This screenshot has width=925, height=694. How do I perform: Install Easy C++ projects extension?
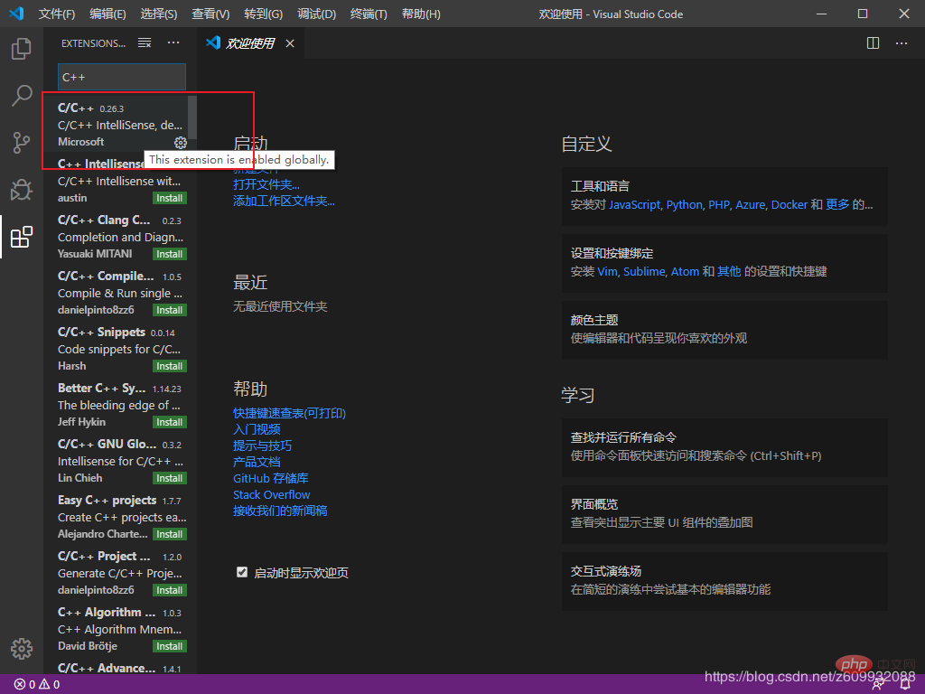coord(169,534)
